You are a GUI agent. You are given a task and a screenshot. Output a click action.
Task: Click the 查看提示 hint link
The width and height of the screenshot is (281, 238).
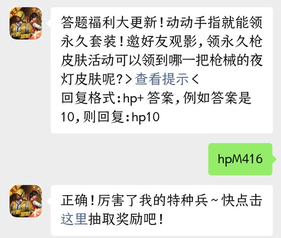click(x=162, y=79)
